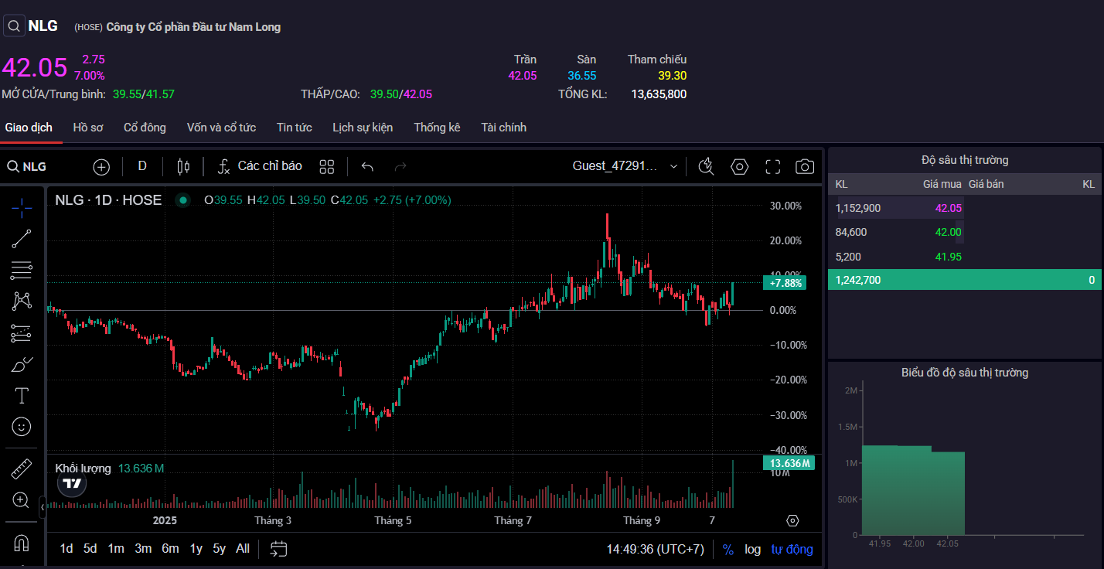Select the crosshair cursor tool

[x=22, y=207]
